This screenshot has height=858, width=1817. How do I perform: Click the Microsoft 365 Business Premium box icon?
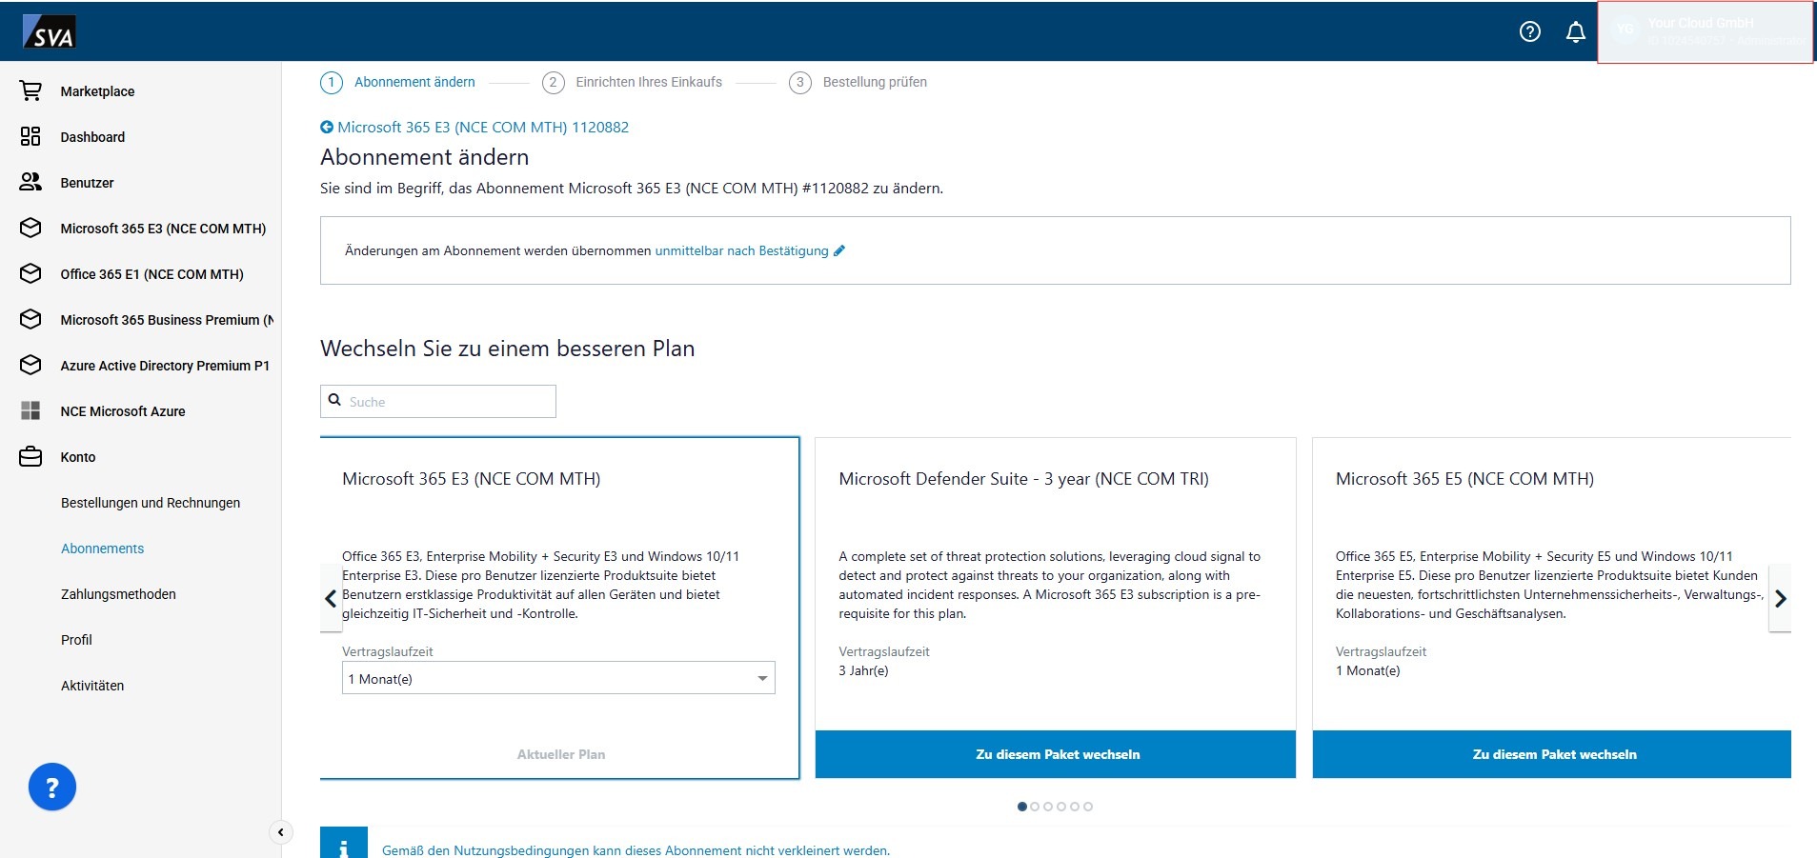click(30, 319)
